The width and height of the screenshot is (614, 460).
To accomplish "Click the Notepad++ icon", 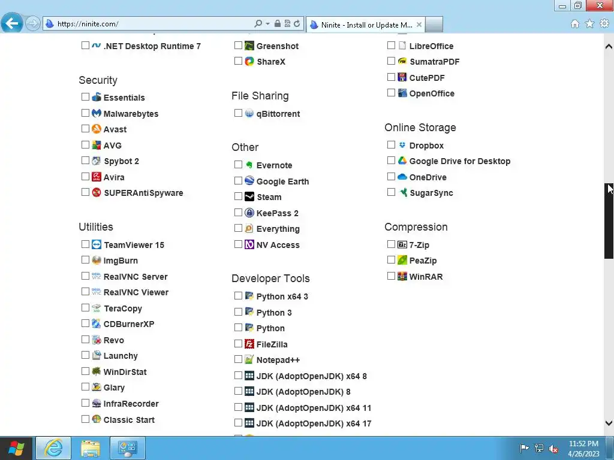I will tap(249, 359).
